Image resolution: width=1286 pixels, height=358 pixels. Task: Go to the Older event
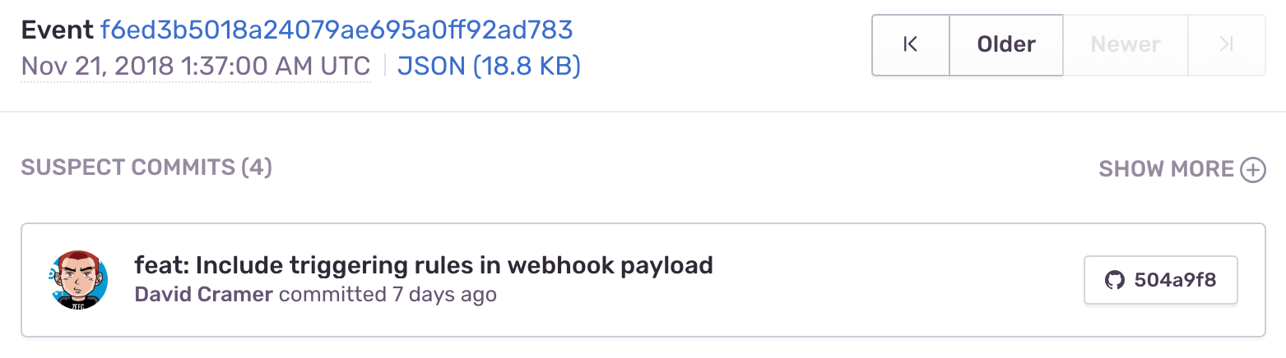[x=1006, y=45]
